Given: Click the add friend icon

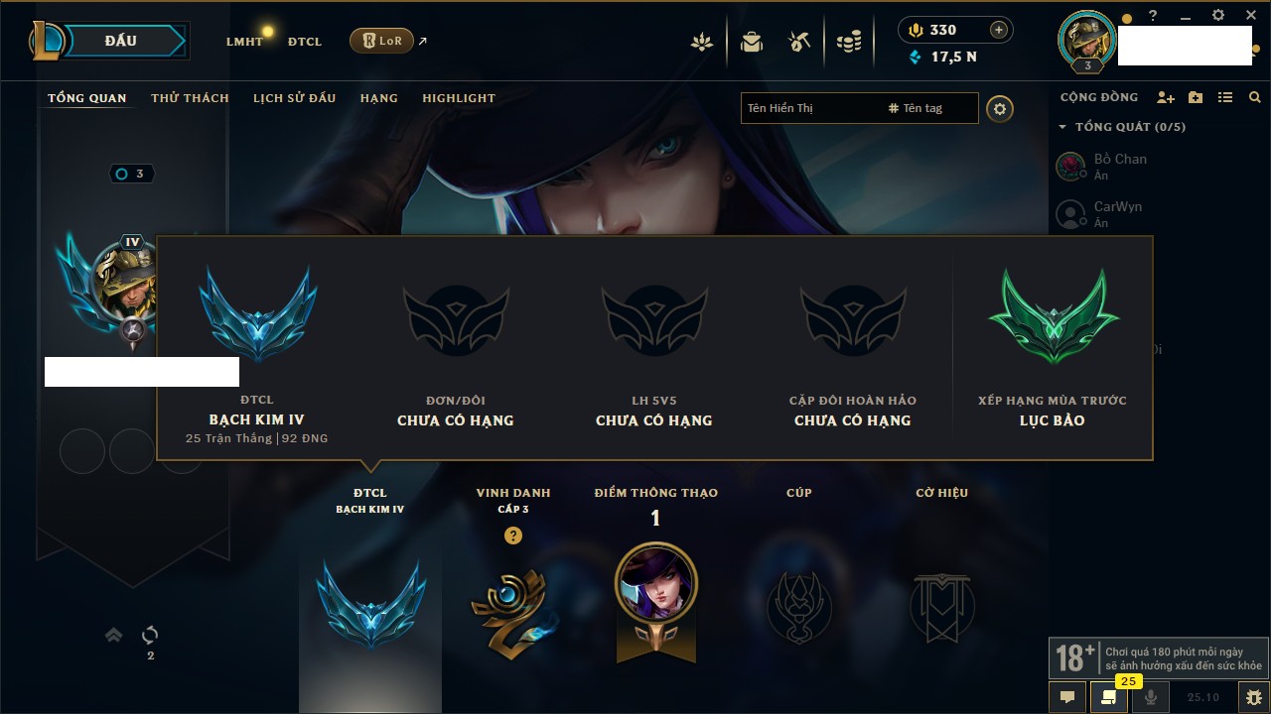Looking at the screenshot, I should [1166, 97].
